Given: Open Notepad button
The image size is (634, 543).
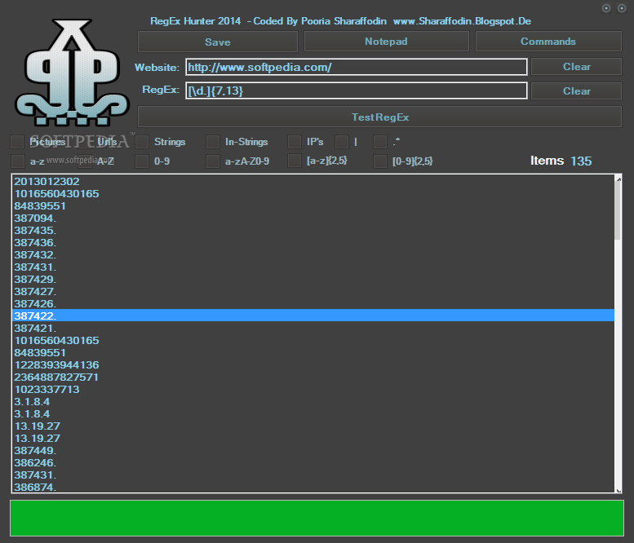Looking at the screenshot, I should coord(386,42).
